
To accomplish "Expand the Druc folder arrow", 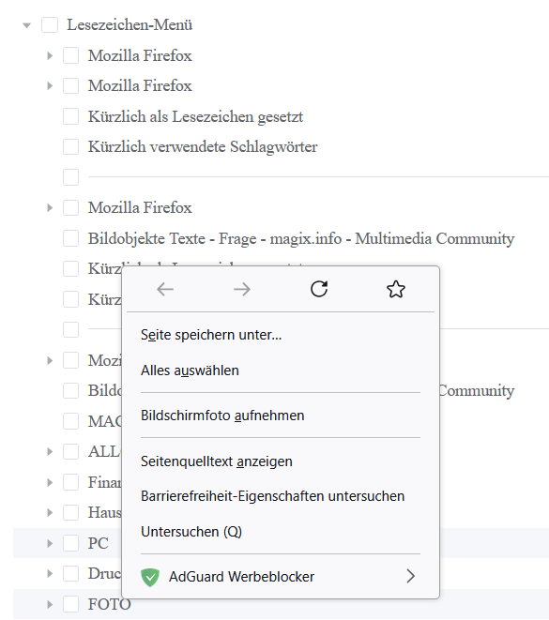I will (x=50, y=574).
